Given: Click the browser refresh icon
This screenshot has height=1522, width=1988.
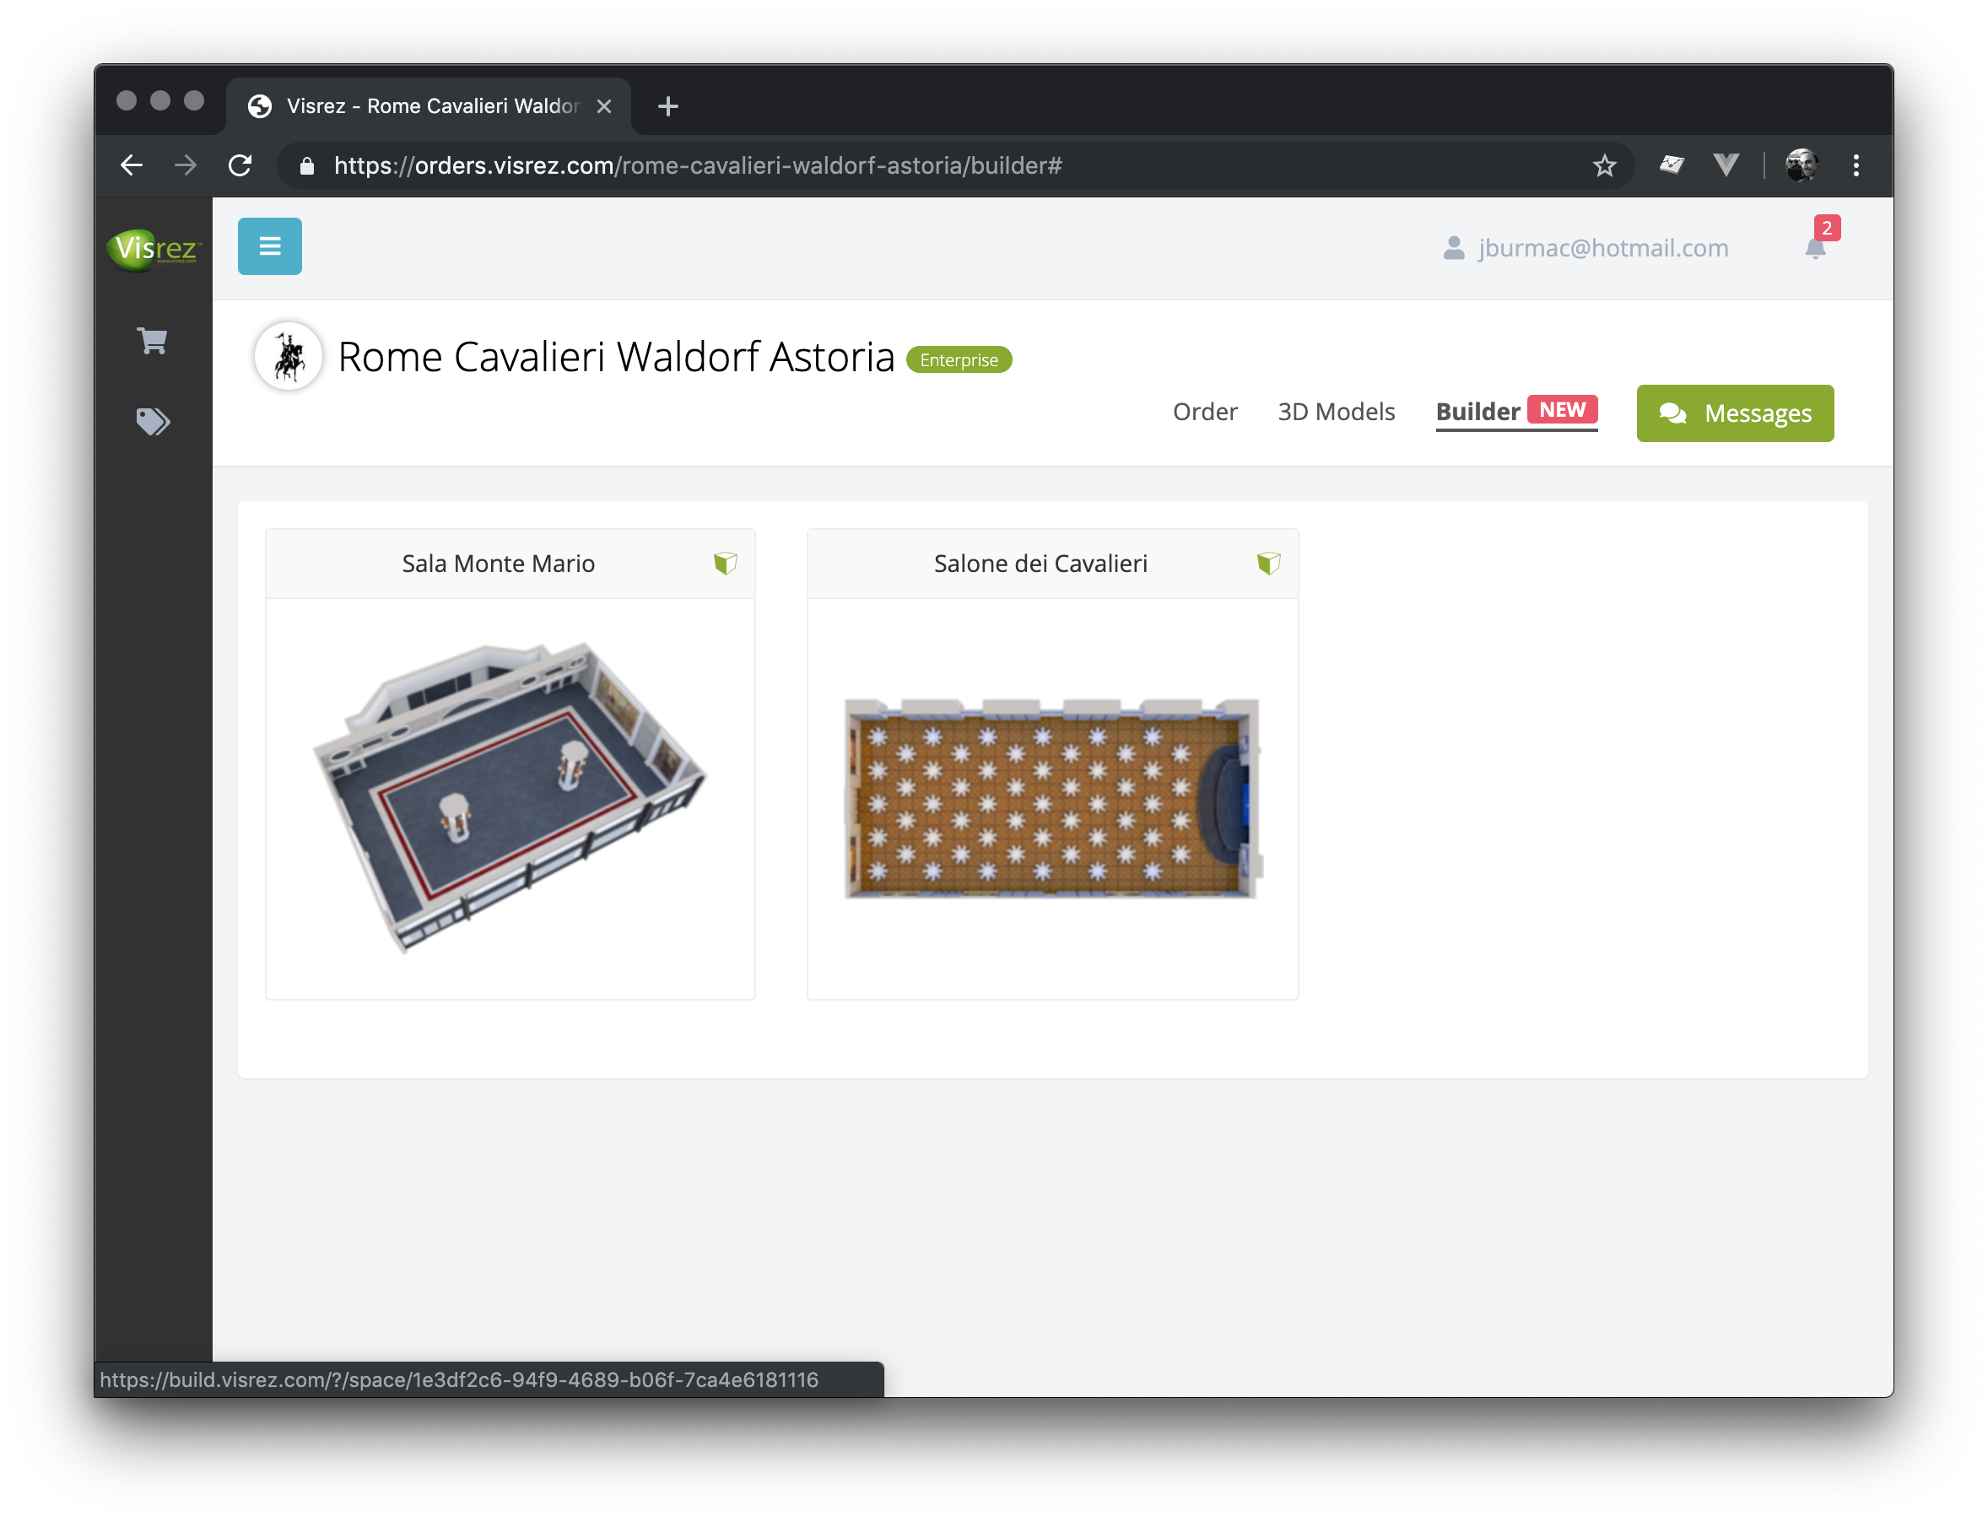Looking at the screenshot, I should pyautogui.click(x=238, y=165).
